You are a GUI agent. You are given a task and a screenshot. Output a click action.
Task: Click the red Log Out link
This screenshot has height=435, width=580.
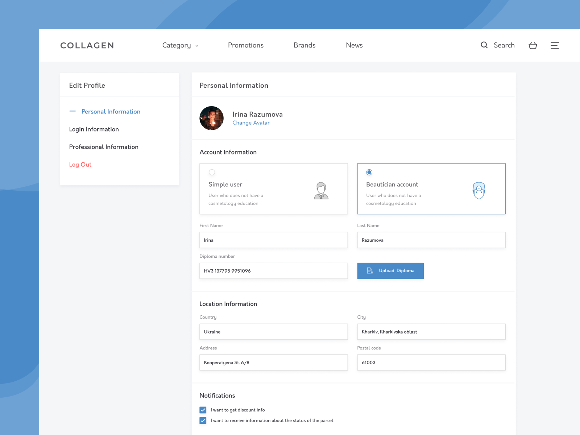[80, 165]
